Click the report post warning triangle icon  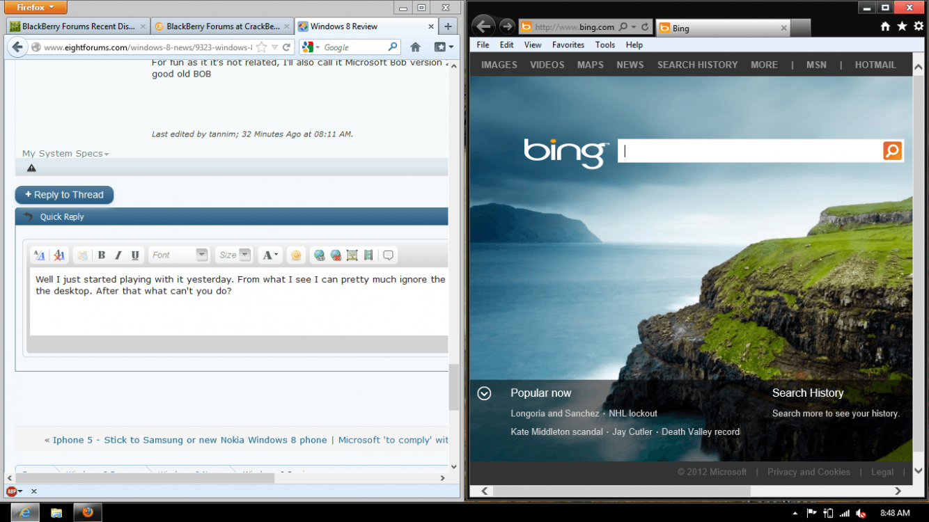(31, 168)
